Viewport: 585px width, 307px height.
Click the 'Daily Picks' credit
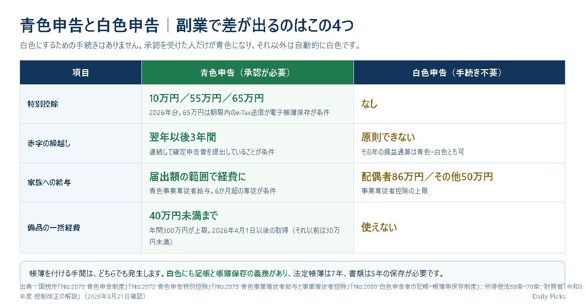click(x=549, y=296)
